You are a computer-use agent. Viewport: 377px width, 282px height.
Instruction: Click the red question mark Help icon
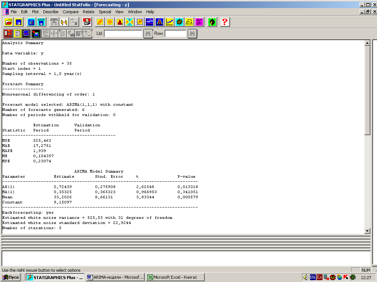(x=225, y=22)
